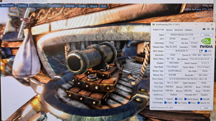Click the GPU-Z screenshot camera icon
Image resolution: width=216 pixels, height=121 pixels.
pyautogui.click(x=204, y=29)
